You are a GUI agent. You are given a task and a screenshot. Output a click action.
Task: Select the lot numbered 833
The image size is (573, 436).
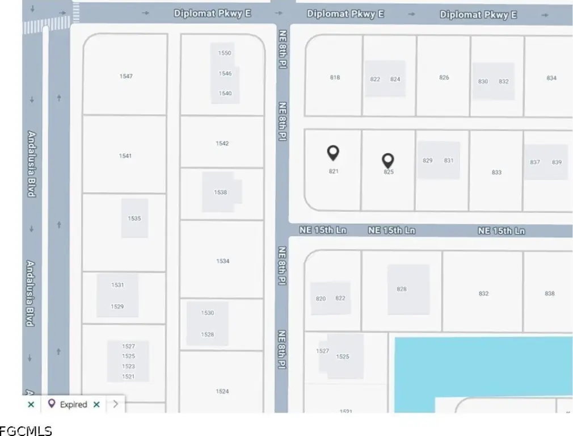point(496,172)
